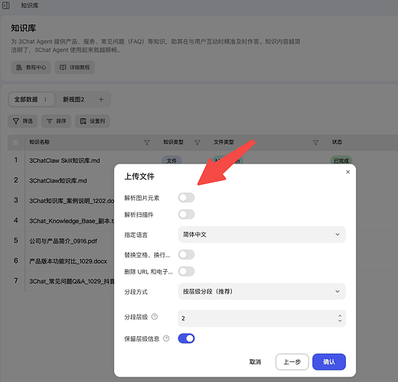Click the 确认 button
Image resolution: width=398 pixels, height=382 pixels.
[329, 361]
